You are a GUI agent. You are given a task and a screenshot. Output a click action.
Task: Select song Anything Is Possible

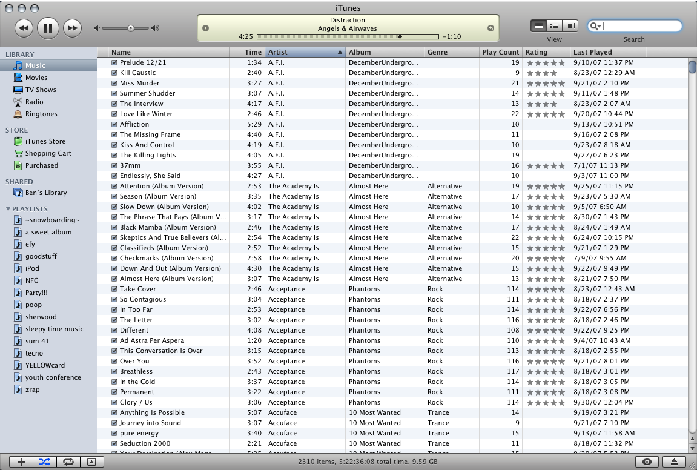coord(152,412)
